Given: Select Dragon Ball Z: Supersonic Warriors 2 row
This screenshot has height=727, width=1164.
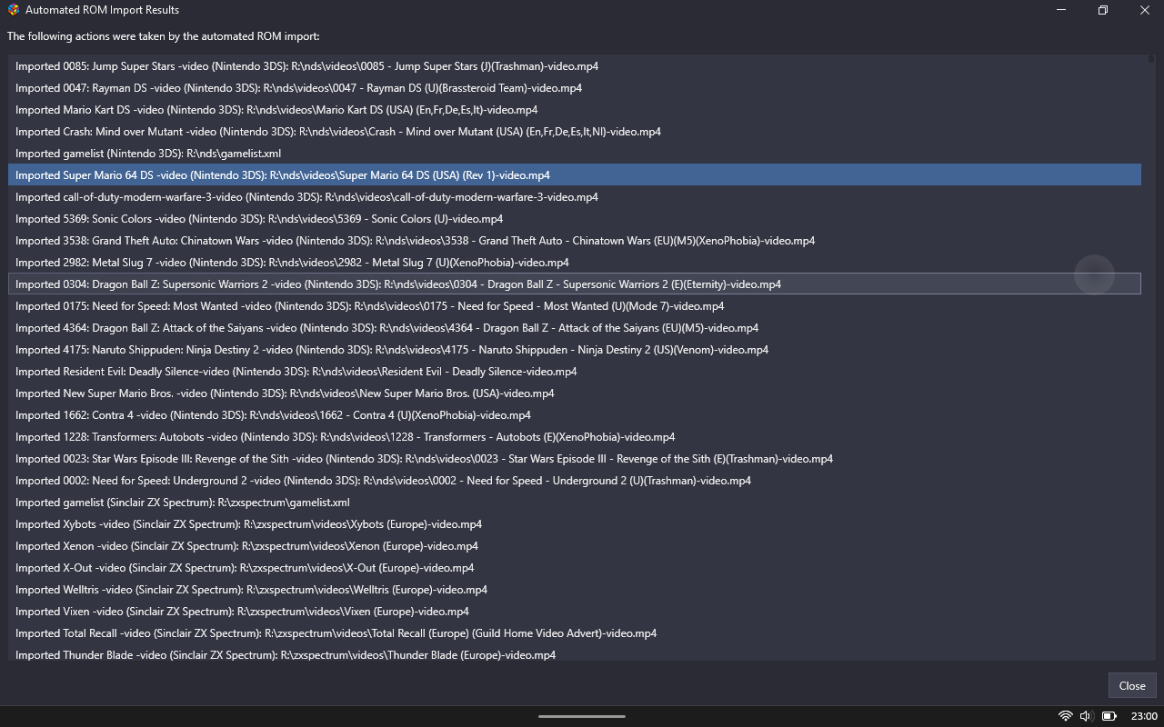Looking at the screenshot, I should tap(575, 284).
